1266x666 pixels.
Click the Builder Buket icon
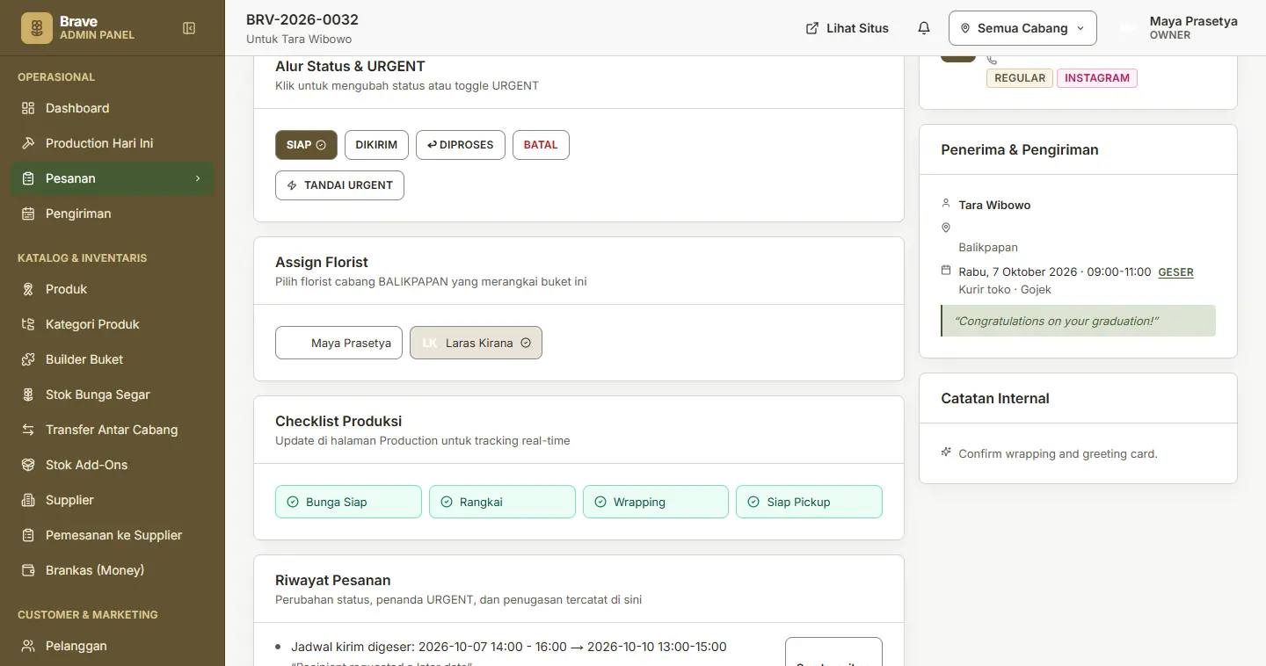click(x=28, y=359)
